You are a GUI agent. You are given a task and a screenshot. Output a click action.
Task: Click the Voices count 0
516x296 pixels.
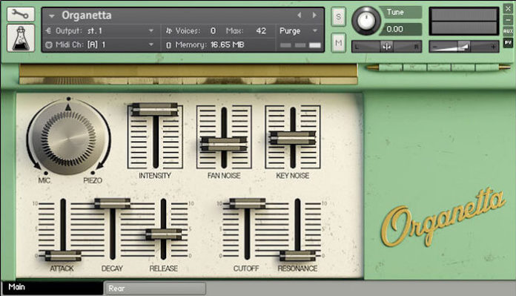pyautogui.click(x=213, y=31)
